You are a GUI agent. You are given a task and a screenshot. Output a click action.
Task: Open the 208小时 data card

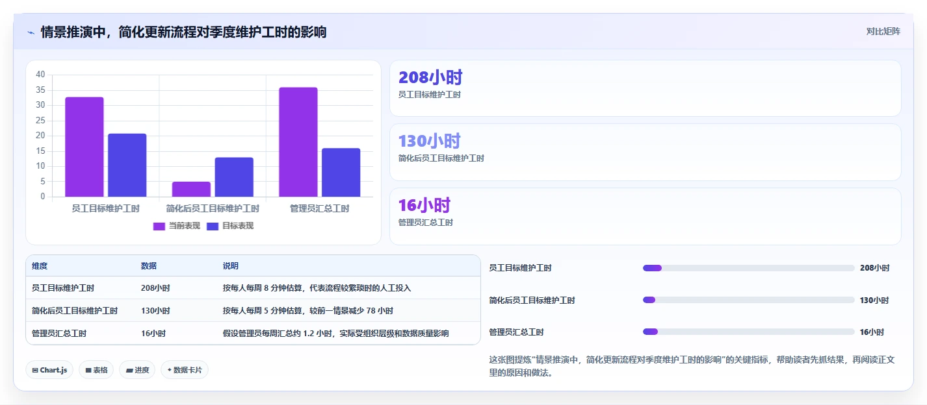click(x=645, y=88)
